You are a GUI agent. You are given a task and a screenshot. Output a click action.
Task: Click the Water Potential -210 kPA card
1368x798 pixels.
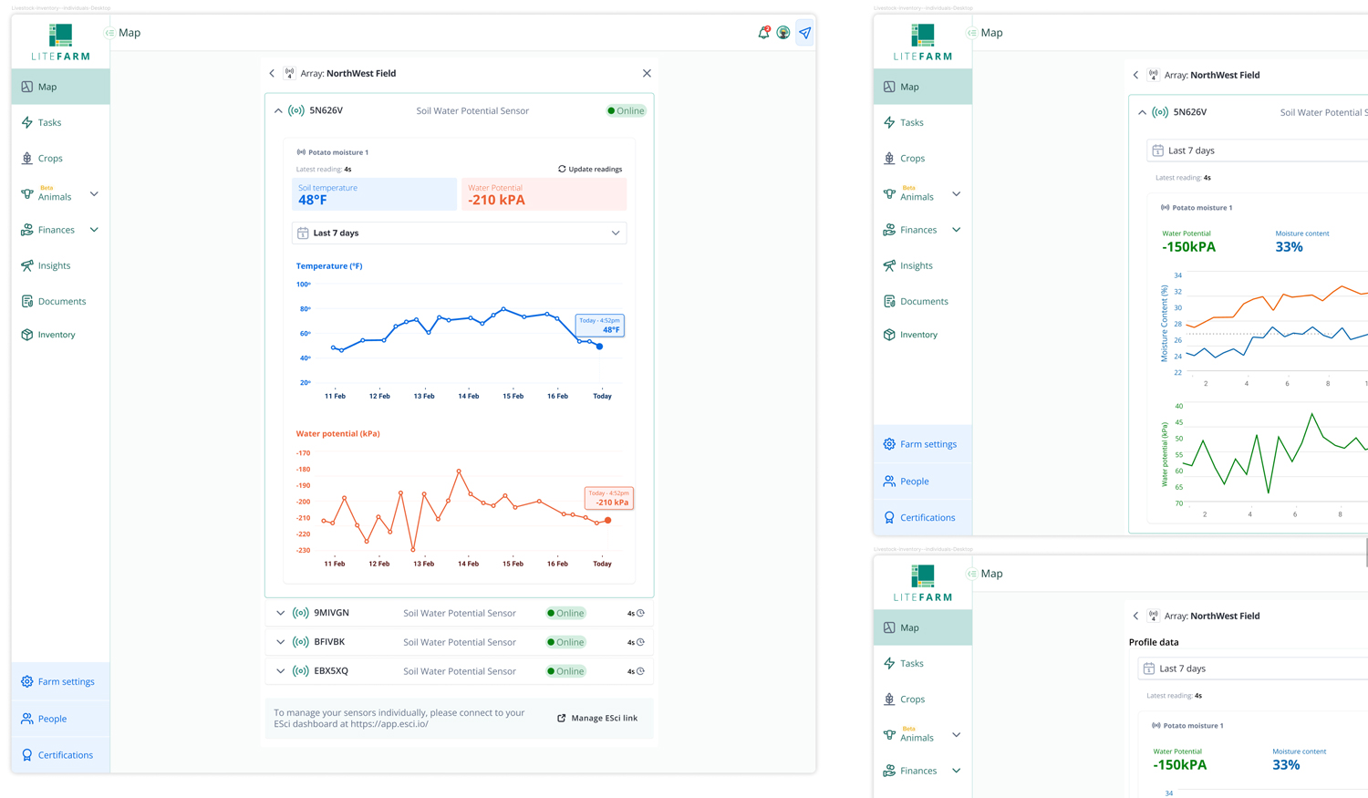pyautogui.click(x=544, y=194)
